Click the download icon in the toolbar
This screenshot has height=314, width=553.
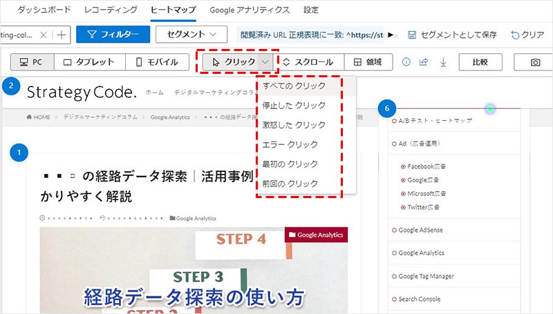[x=442, y=62]
